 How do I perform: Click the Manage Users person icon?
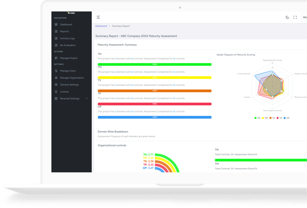pyautogui.click(x=56, y=71)
